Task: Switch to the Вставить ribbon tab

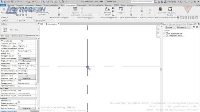Action: (x=20, y=5)
